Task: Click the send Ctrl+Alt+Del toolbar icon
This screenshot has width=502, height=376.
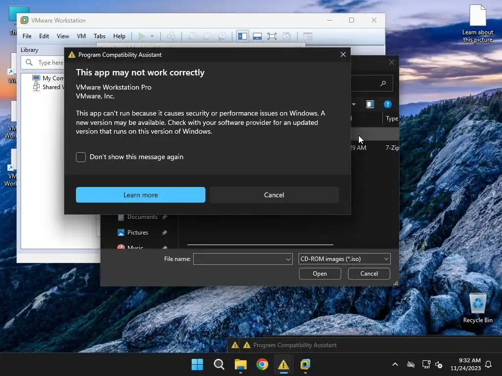Action: click(x=171, y=36)
